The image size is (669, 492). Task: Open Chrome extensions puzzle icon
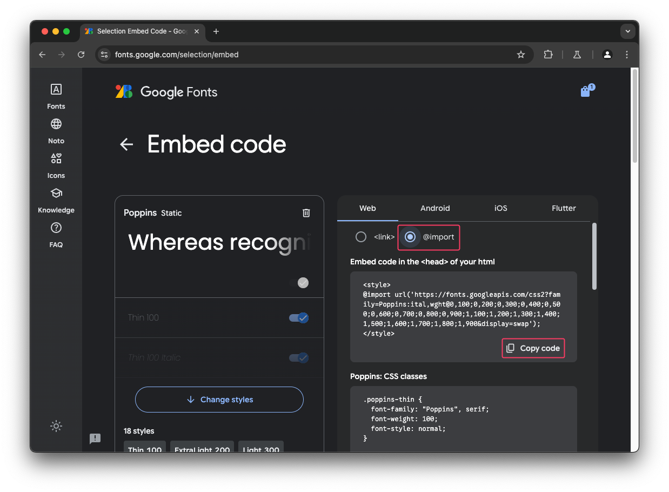tap(548, 55)
